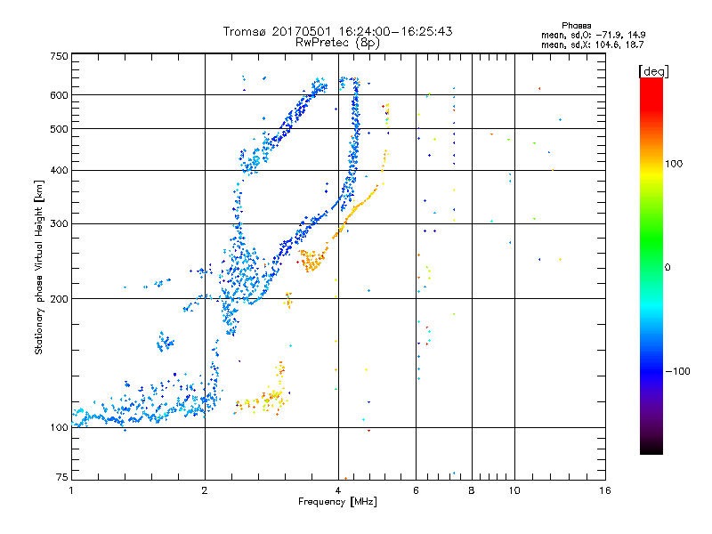Click the orange echo cluster near 250 km
The width and height of the screenshot is (712, 534).
click(312, 260)
